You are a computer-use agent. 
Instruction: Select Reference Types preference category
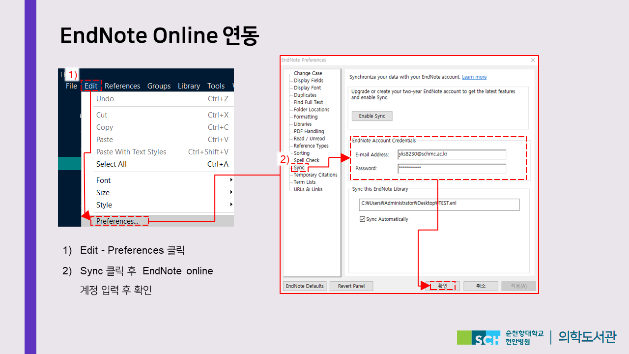pyautogui.click(x=311, y=146)
